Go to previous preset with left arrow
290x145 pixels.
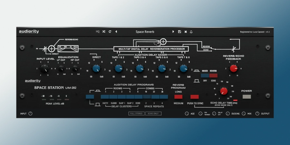[x=116, y=32]
